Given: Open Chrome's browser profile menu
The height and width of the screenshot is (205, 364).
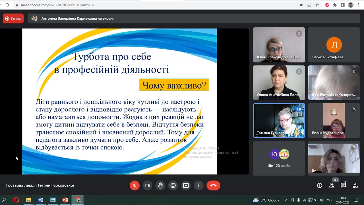Looking at the screenshot, I should [x=350, y=5].
